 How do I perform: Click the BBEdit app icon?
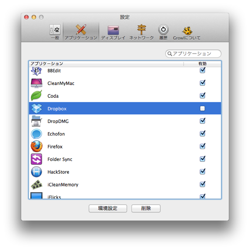point(36,71)
